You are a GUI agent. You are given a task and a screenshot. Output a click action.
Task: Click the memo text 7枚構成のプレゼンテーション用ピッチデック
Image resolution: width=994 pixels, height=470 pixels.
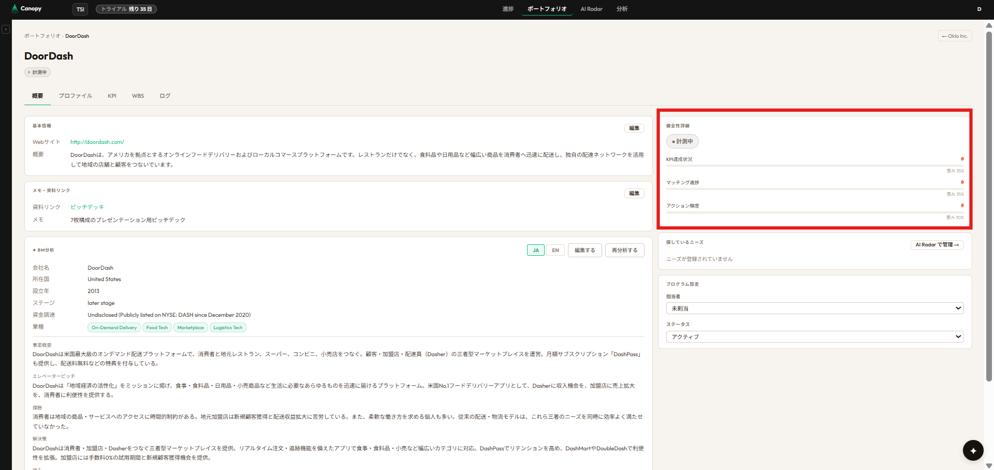coord(128,220)
